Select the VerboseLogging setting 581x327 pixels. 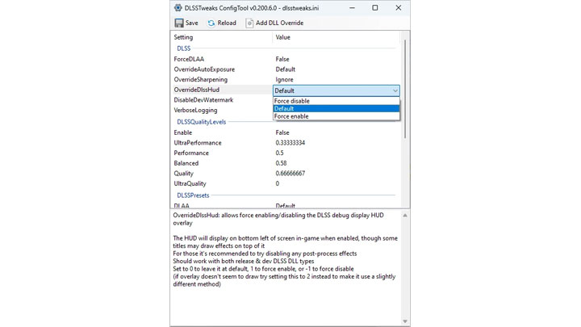tap(195, 110)
